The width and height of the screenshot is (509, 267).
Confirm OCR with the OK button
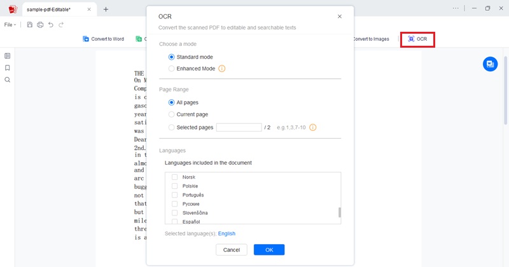(269, 250)
